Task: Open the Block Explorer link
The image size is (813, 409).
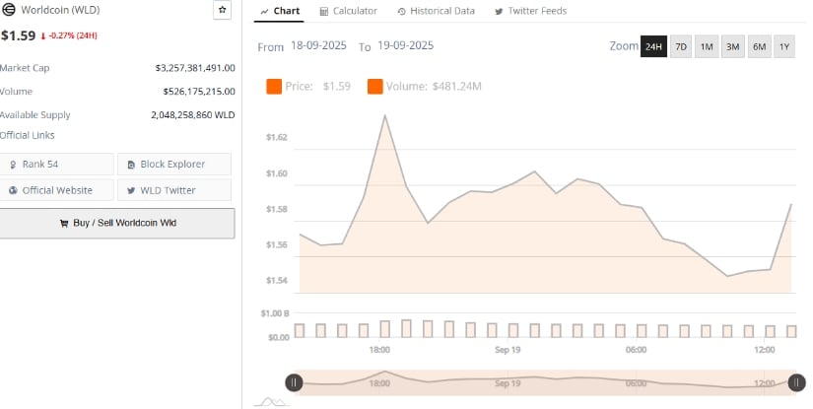Action: click(x=174, y=165)
